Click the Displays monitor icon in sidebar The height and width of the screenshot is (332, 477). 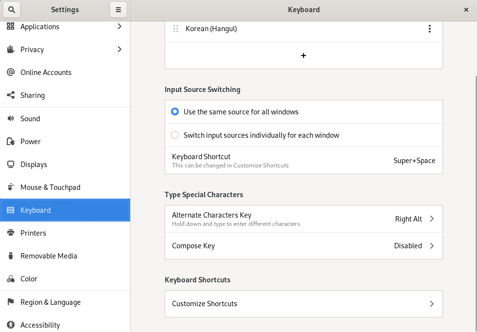(x=10, y=165)
